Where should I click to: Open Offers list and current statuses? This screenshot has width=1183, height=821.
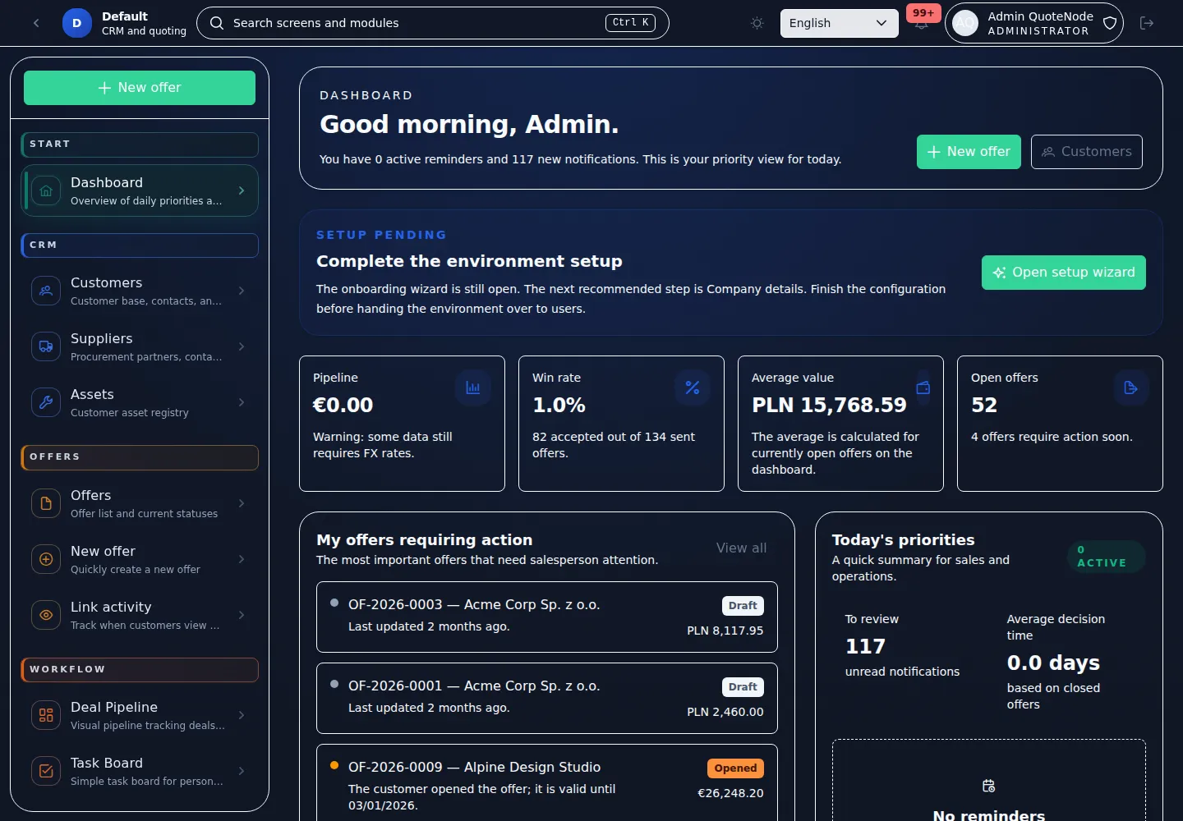pos(140,503)
